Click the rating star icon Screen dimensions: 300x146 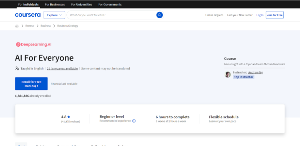tap(69, 117)
